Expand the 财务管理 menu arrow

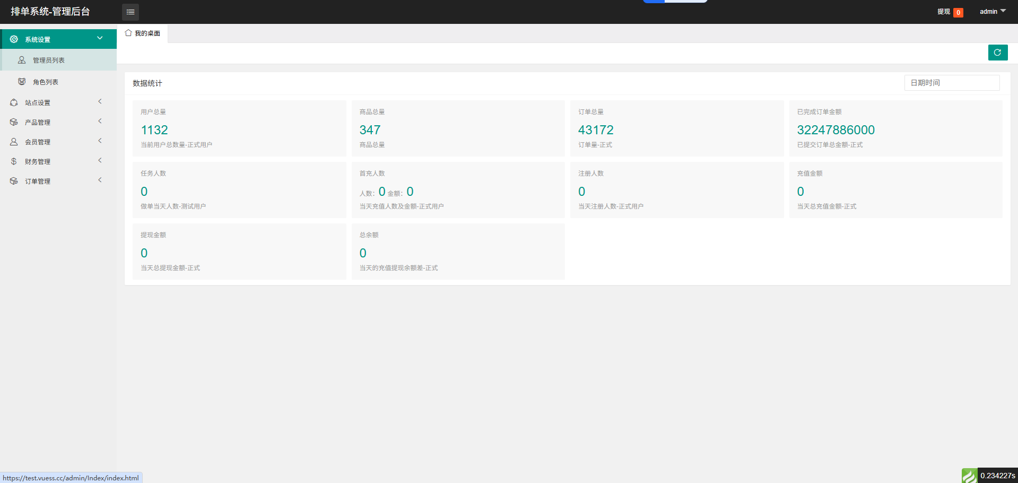[x=100, y=160]
